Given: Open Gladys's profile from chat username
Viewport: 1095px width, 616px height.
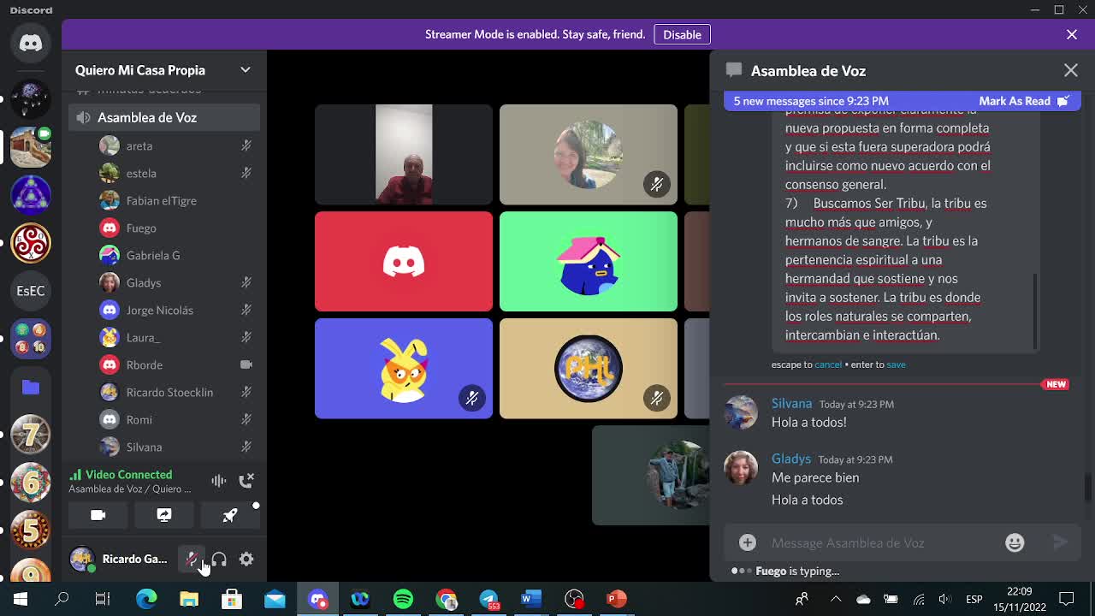Looking at the screenshot, I should coord(791,459).
